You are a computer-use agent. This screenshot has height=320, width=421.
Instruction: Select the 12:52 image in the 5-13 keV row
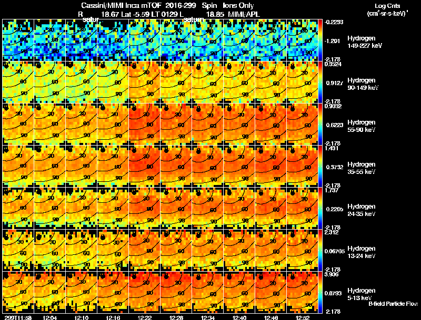(x=303, y=293)
